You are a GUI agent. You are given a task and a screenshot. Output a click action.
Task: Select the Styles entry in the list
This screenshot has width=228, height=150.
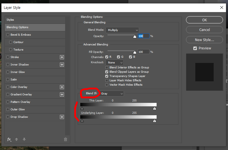pyautogui.click(x=35, y=20)
